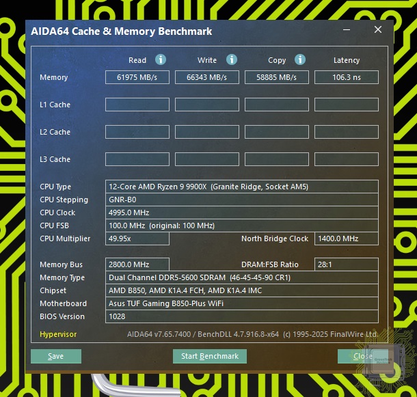This screenshot has width=417, height=397.
Task: Click the Latency column header
Action: pos(347,60)
